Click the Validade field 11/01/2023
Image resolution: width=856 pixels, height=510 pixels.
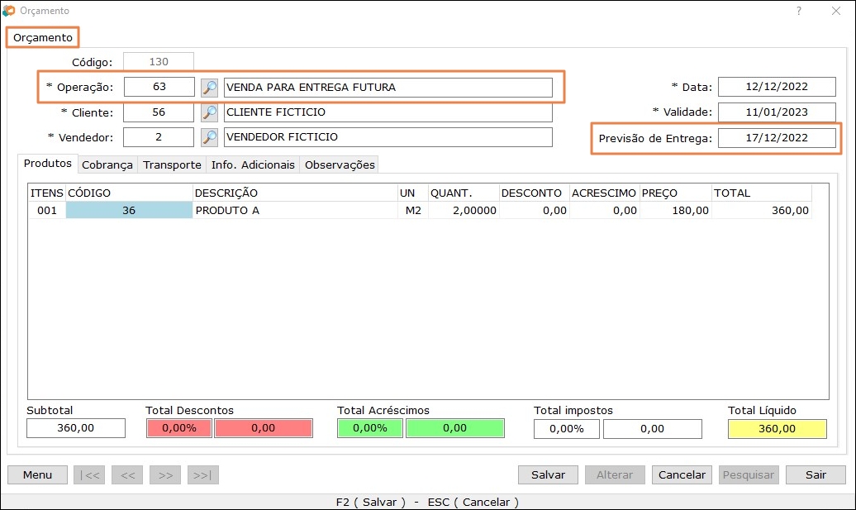click(x=777, y=112)
